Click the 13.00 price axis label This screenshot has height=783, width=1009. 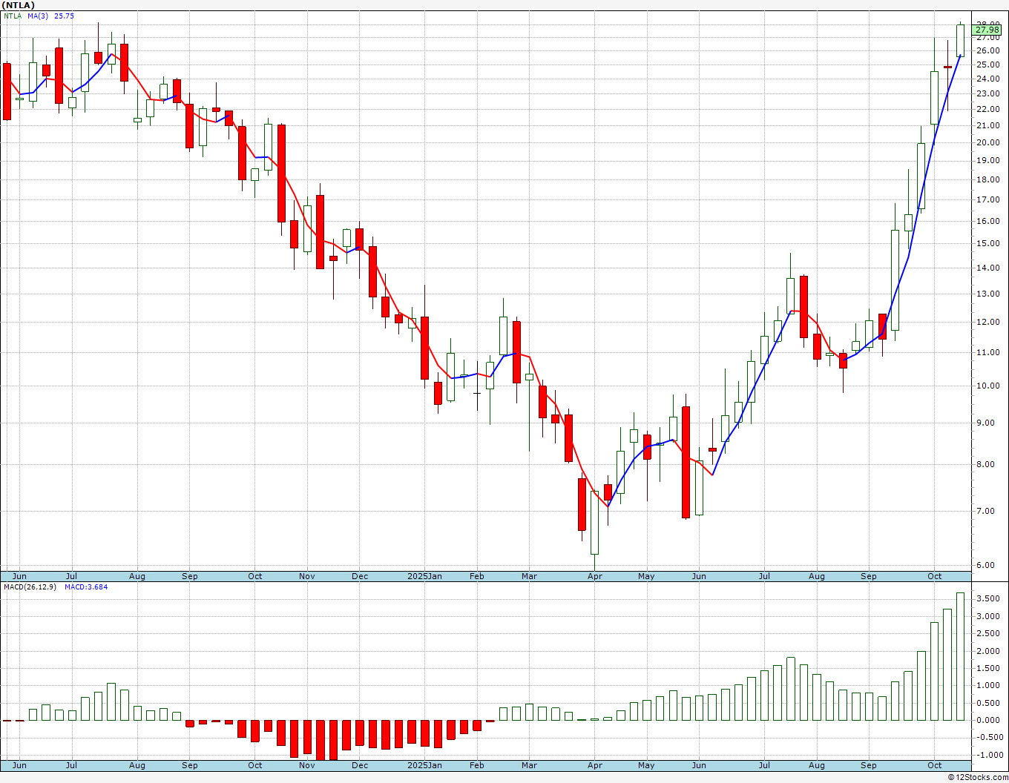tap(987, 294)
